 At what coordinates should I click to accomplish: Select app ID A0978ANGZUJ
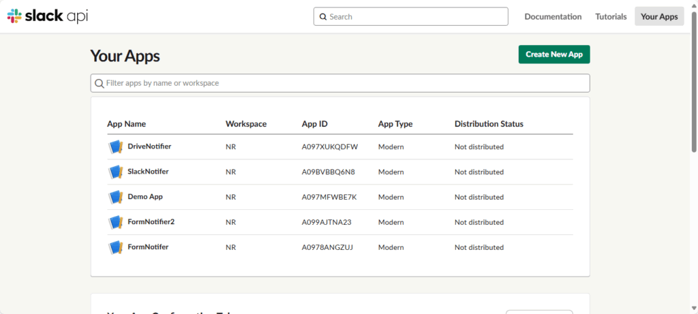[328, 247]
